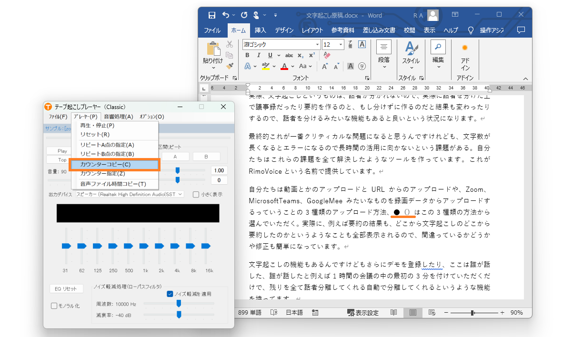Click the yellow text highlight color icon
The width and height of the screenshot is (583, 337).
pyautogui.click(x=266, y=66)
